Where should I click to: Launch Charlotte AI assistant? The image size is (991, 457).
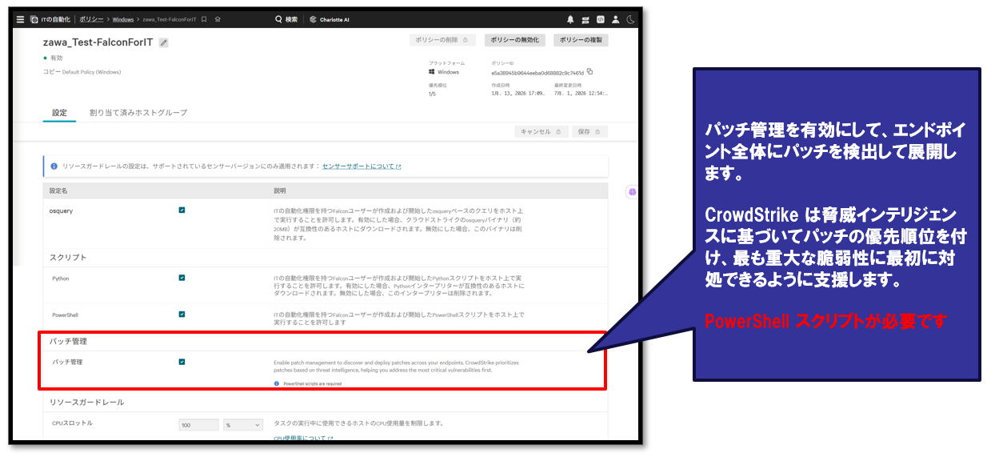click(x=329, y=19)
